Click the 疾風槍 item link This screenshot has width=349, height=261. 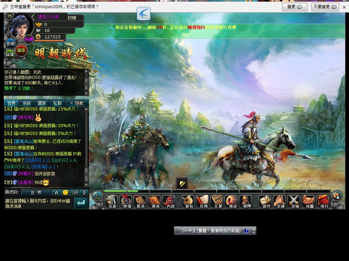coord(39,167)
